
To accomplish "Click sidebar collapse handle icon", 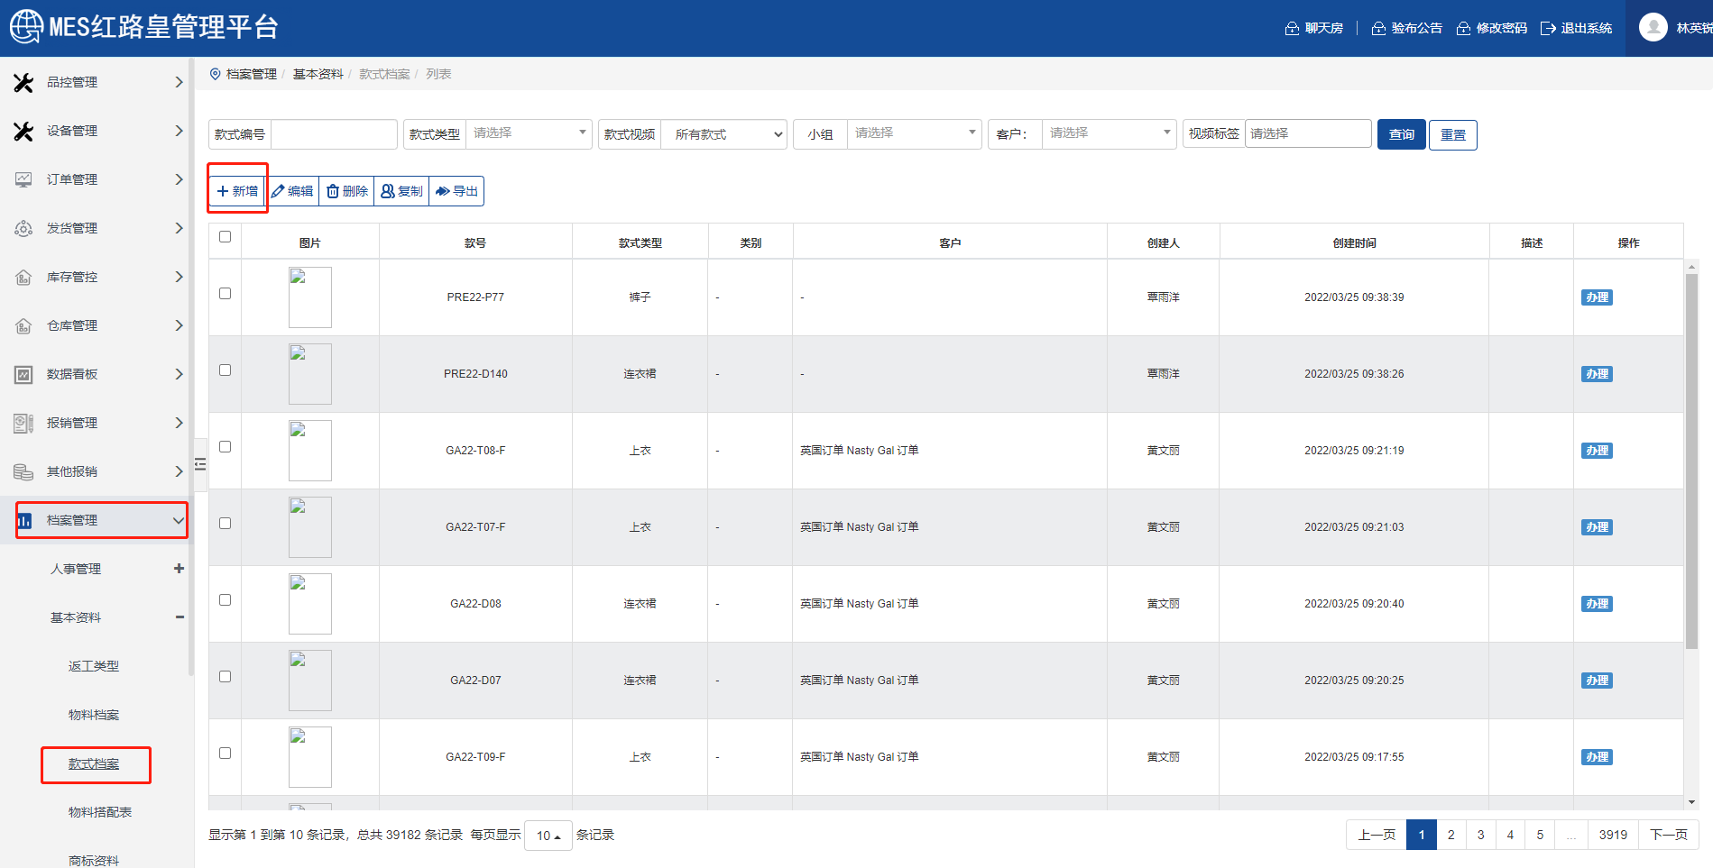I will pos(200,464).
